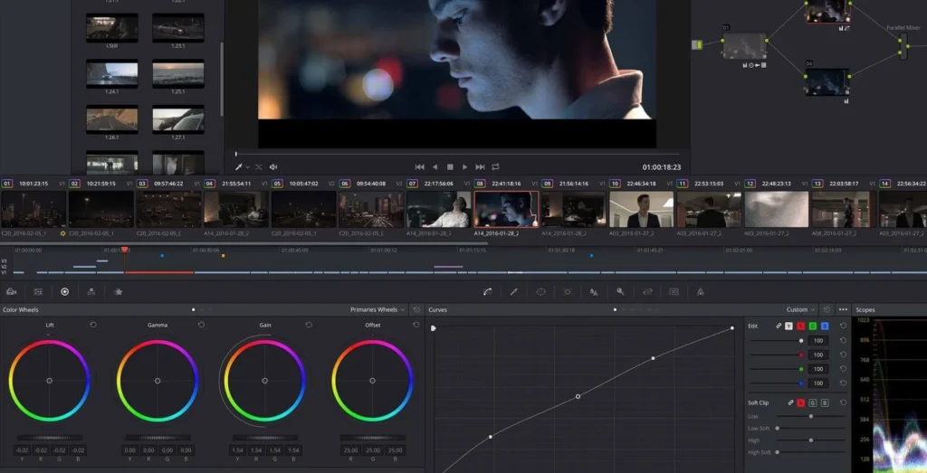This screenshot has height=473, width=927.
Task: Select node 04 in node editor
Action: click(827, 82)
